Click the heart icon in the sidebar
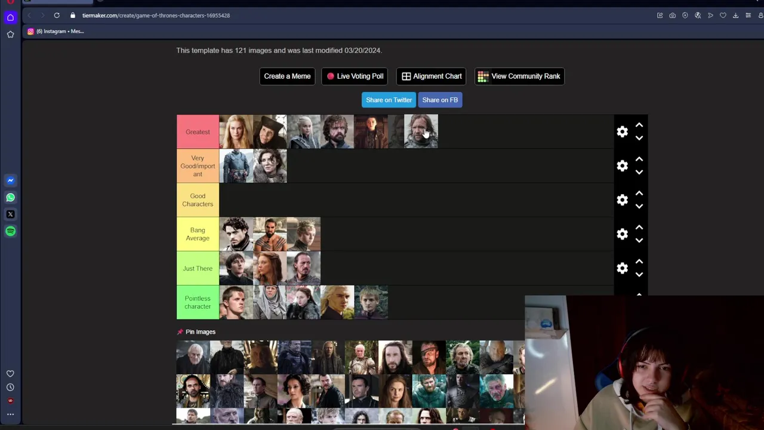 click(x=10, y=374)
